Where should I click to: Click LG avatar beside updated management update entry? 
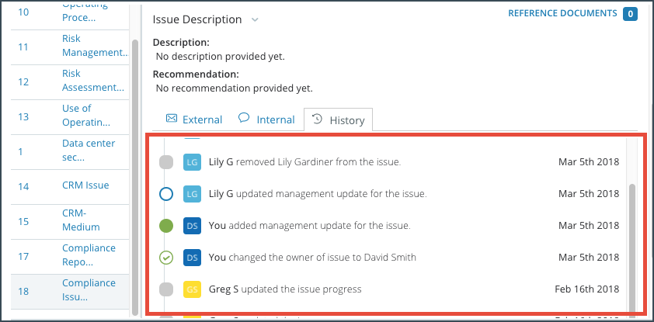[x=192, y=194]
